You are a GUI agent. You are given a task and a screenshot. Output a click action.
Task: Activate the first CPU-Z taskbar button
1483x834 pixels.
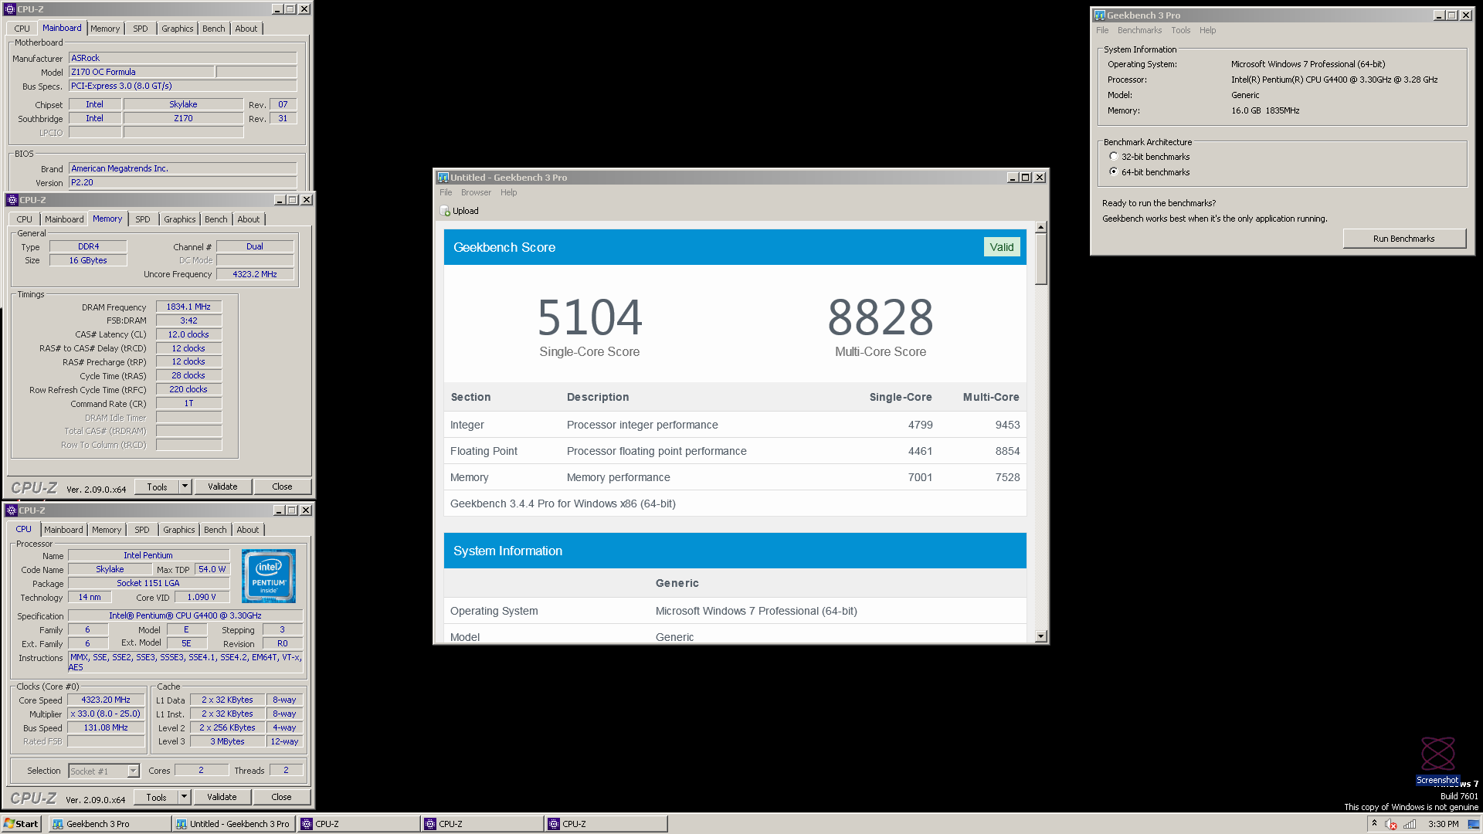[x=358, y=824]
